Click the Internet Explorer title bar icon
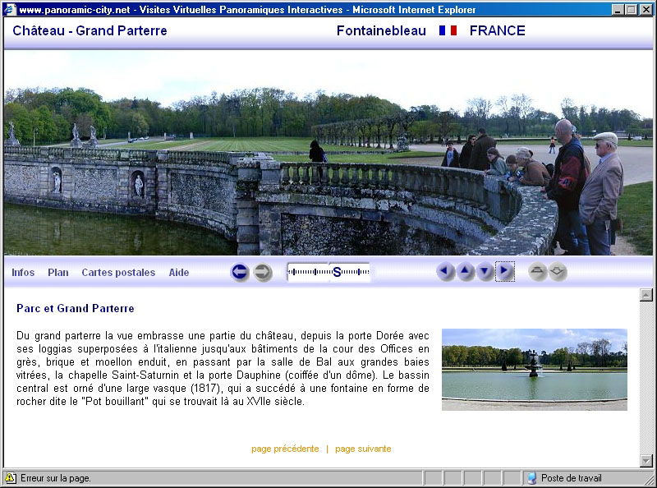 coord(10,9)
